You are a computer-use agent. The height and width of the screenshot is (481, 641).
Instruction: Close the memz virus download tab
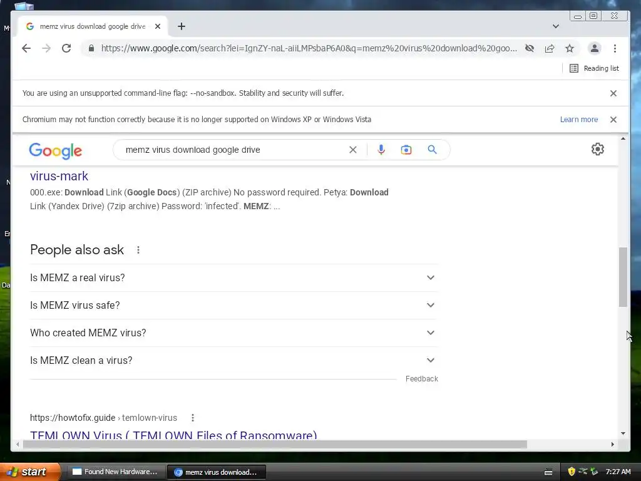(x=158, y=26)
